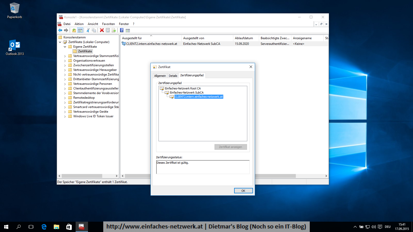The image size is (413, 232).
Task: Close the Zertifikat dialog with X
Action: pyautogui.click(x=251, y=67)
